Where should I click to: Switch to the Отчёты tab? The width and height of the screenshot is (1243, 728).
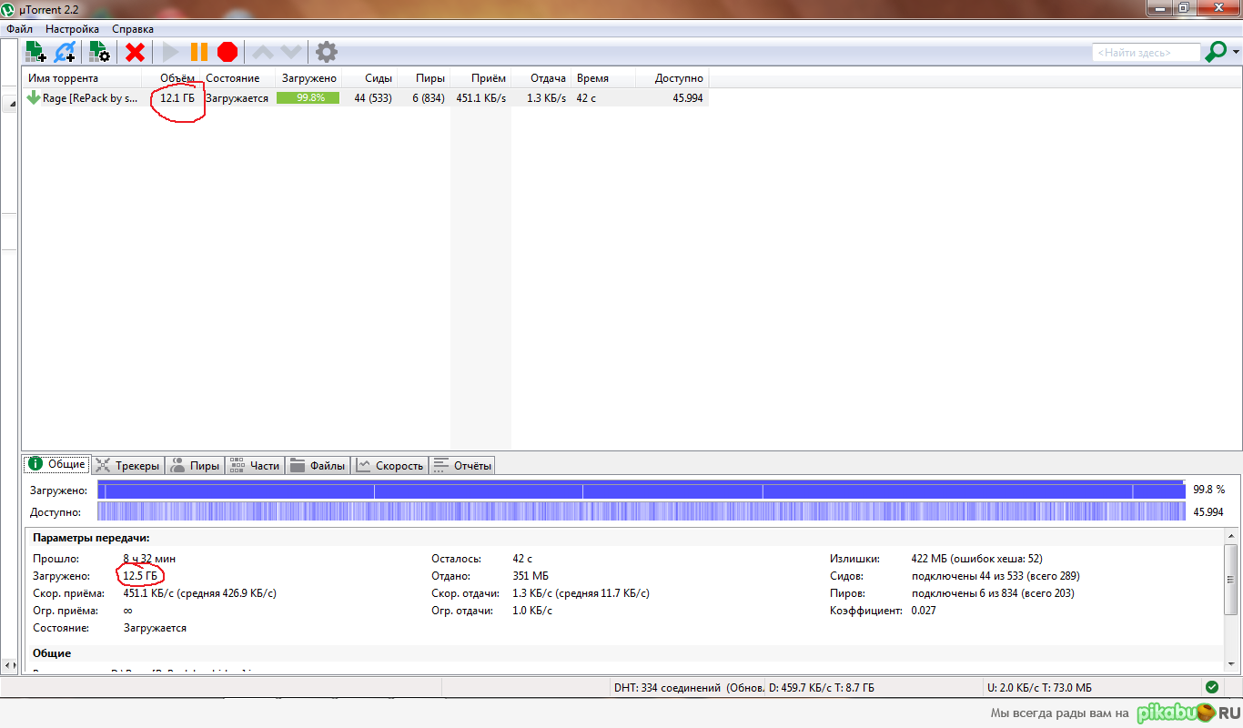(x=461, y=465)
